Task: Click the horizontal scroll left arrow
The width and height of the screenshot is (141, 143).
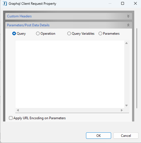Action: [x=18, y=110]
